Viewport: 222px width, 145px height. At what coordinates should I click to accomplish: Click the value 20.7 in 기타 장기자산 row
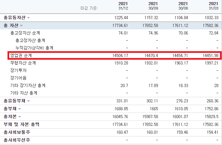124,86
